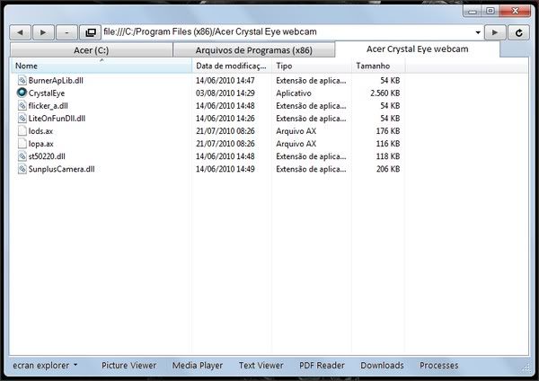The width and height of the screenshot is (539, 381).
Task: Select the st50220.dll file name
Action: click(x=47, y=156)
